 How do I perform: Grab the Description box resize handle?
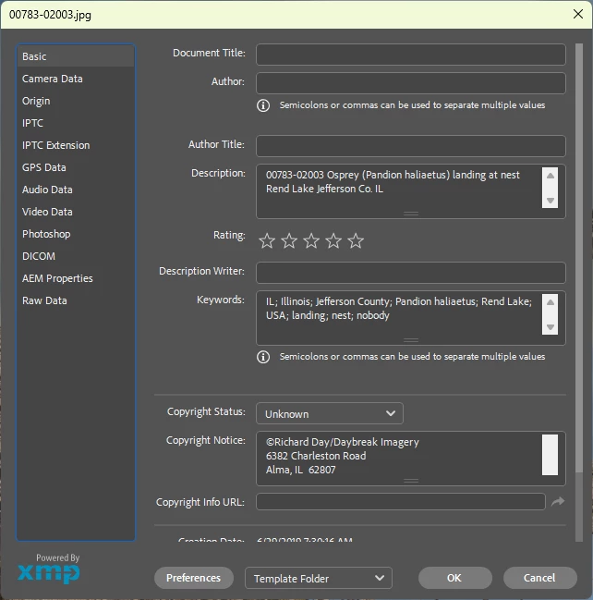tap(411, 214)
